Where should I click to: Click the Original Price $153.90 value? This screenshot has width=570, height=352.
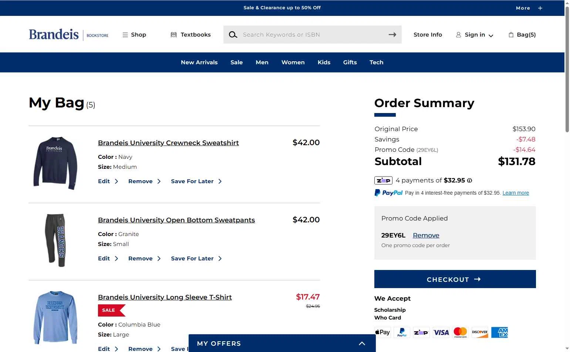click(x=524, y=129)
